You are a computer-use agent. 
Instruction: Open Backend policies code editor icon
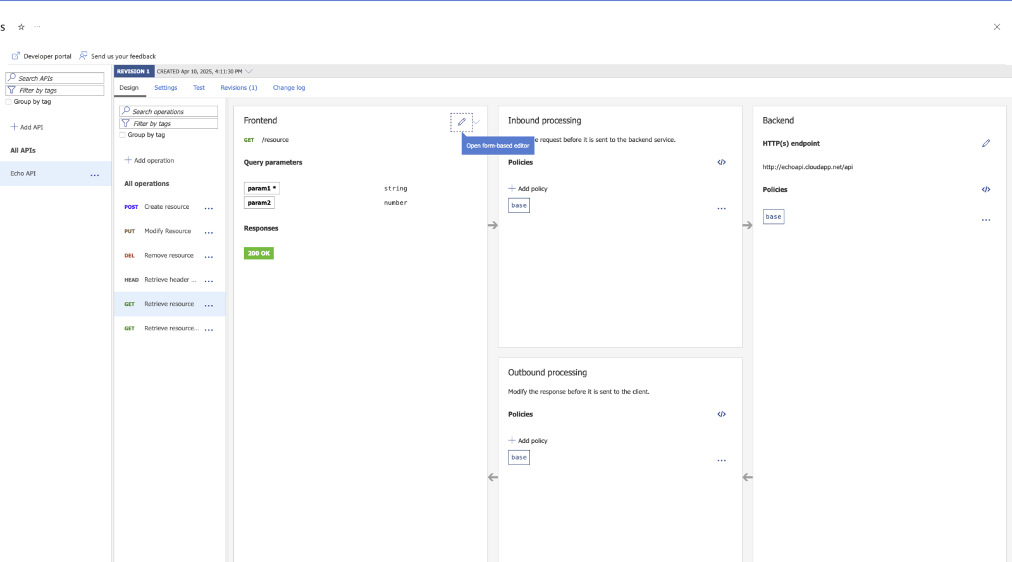click(x=985, y=190)
